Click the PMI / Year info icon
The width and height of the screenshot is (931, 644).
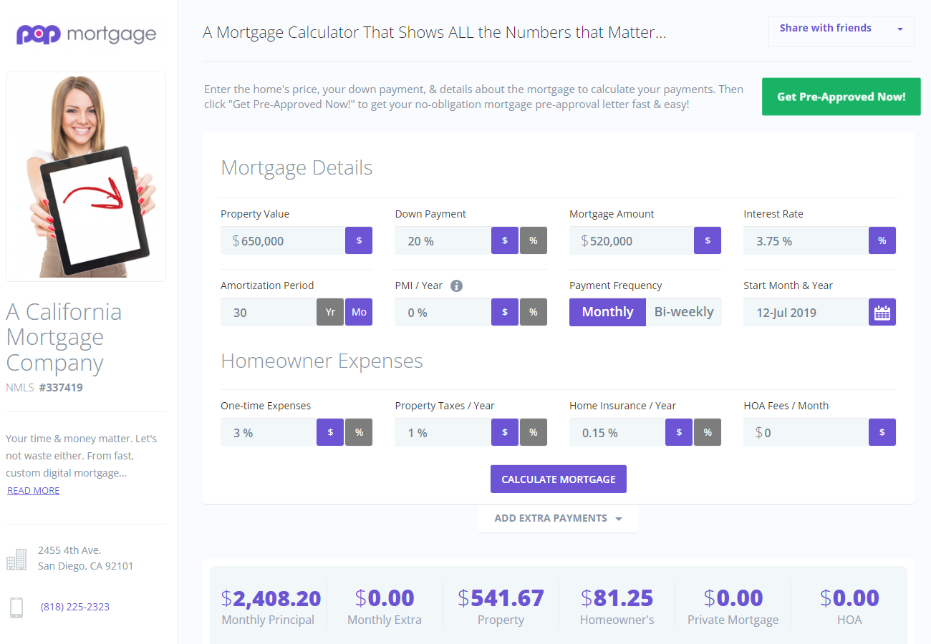457,286
